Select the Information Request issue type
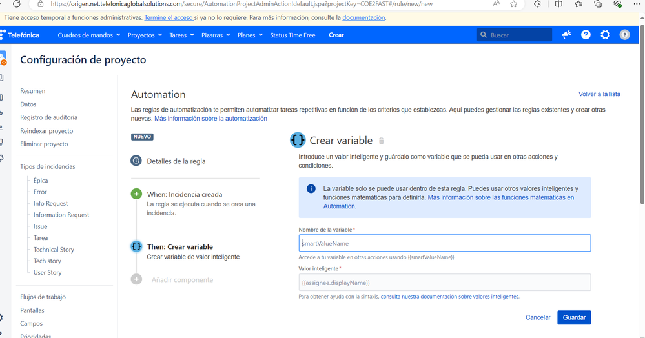Screen dimensions: 645x338 [x=61, y=215]
